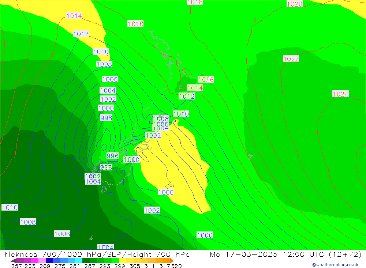The width and height of the screenshot is (366, 268).
Task: Click the purple arrow at legend start
Action: pos(13,261)
